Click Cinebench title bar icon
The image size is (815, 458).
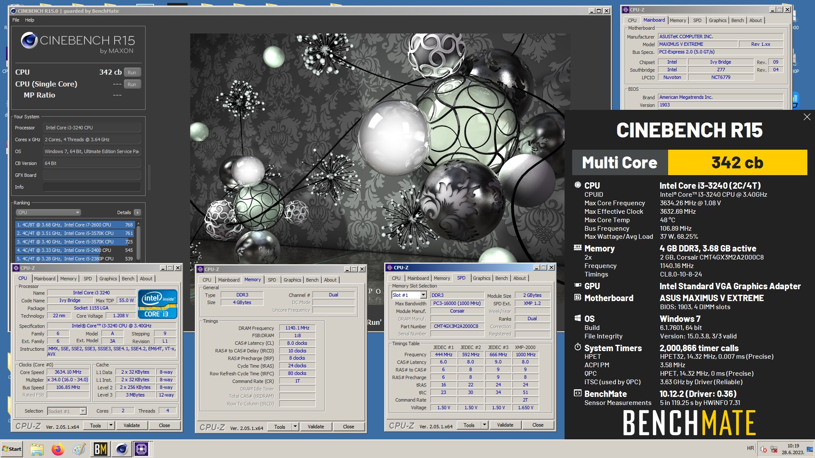tap(13, 11)
